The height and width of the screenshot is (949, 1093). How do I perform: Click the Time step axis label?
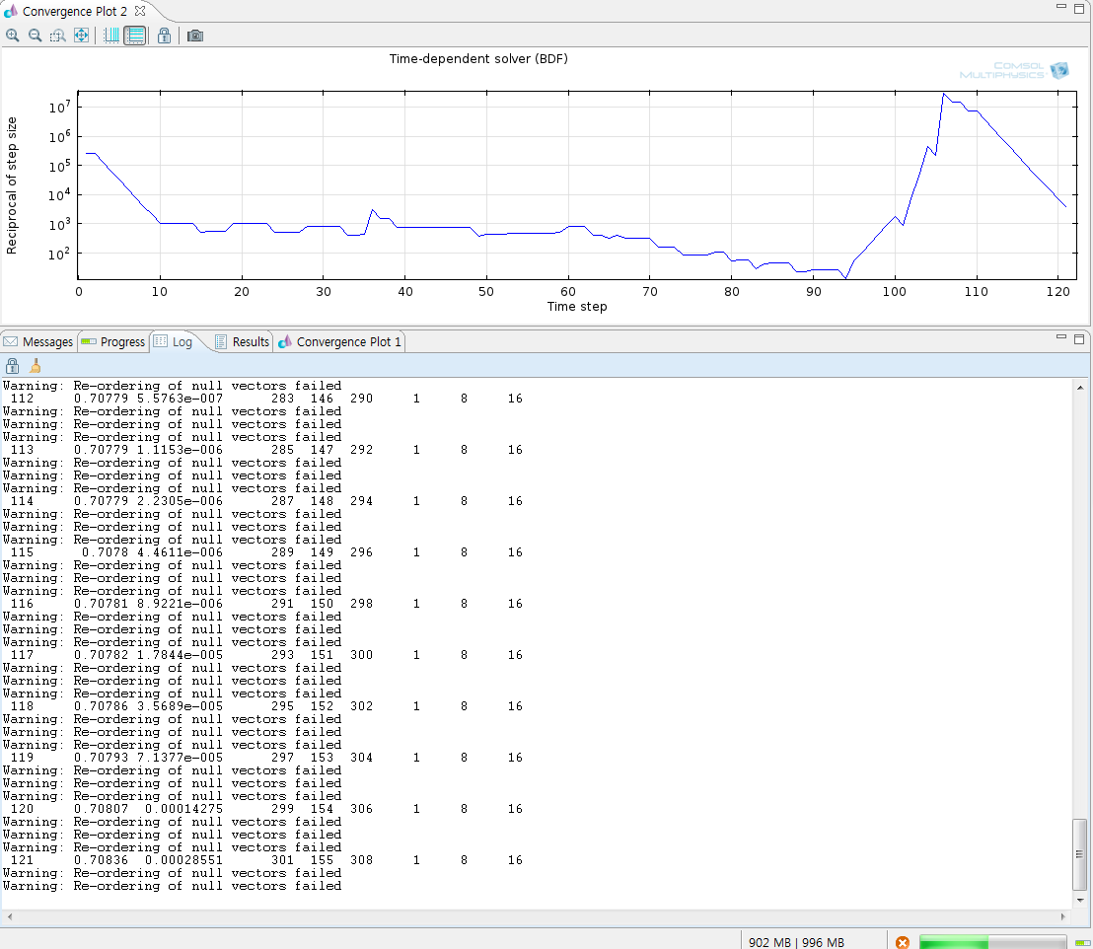[577, 306]
